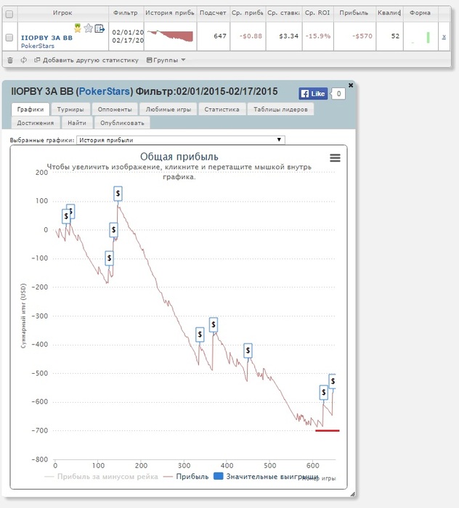Open the Турниры tab

pos(70,110)
